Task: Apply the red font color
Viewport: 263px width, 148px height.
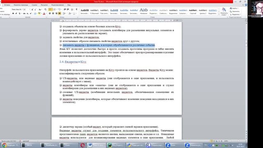Action: click(44, 14)
